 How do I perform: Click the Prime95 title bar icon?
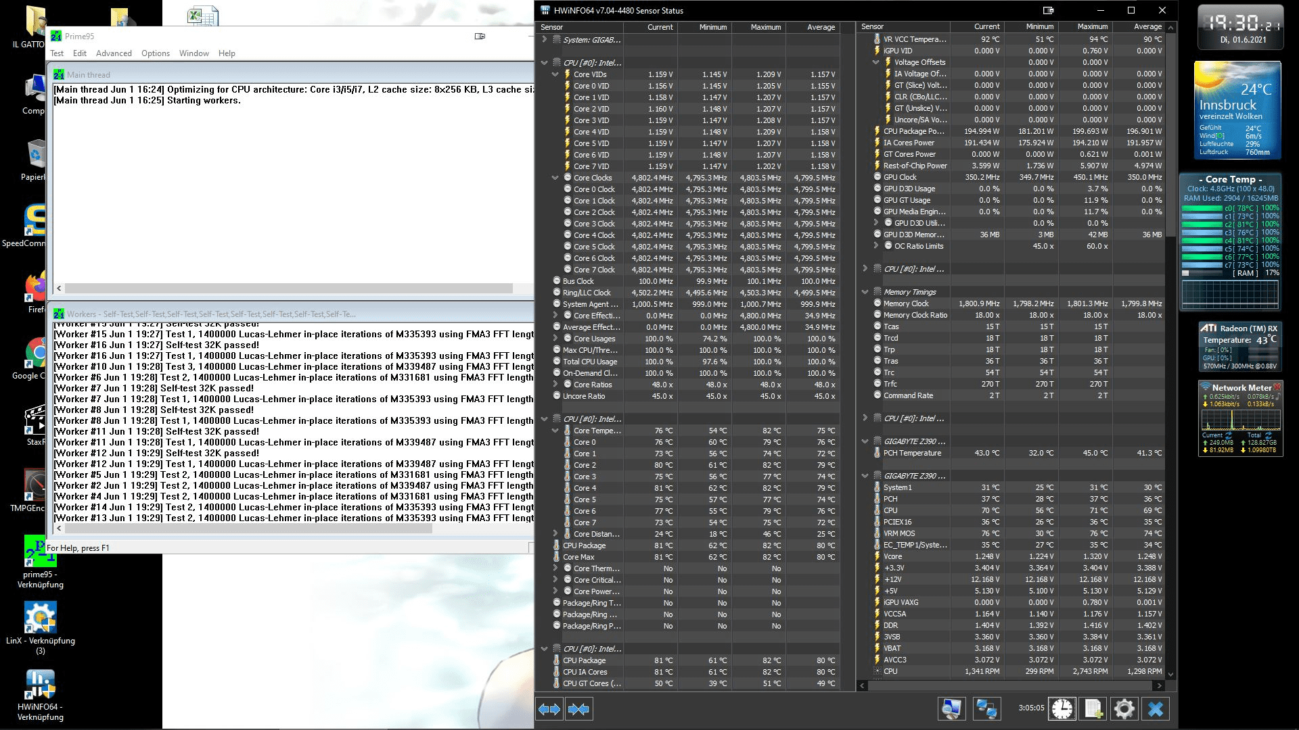tap(56, 36)
